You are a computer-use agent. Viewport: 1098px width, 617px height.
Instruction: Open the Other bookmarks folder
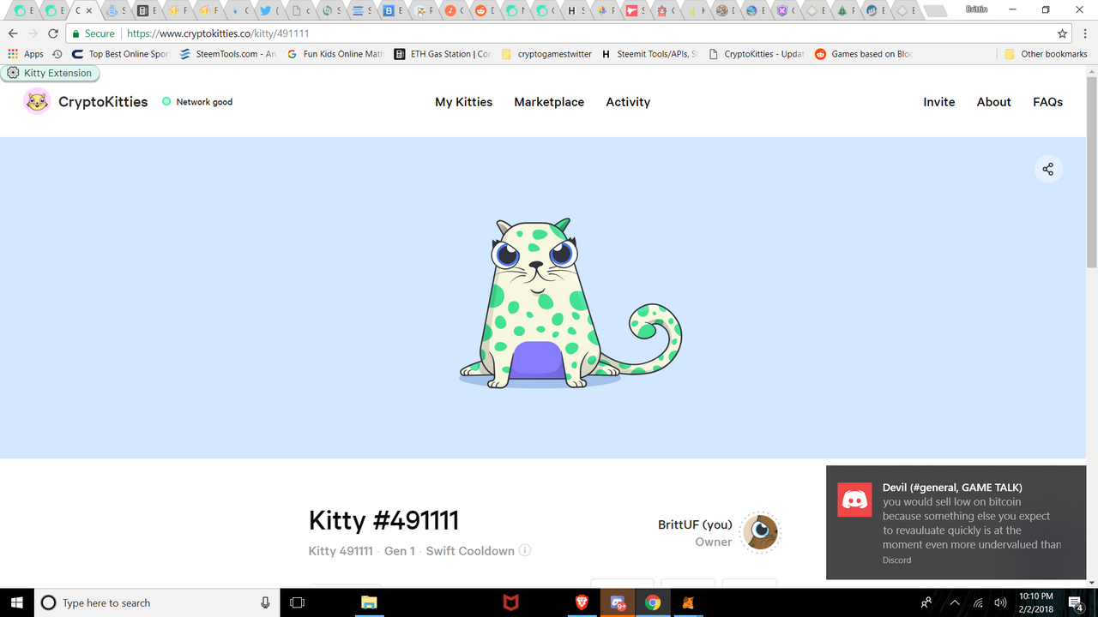1046,54
